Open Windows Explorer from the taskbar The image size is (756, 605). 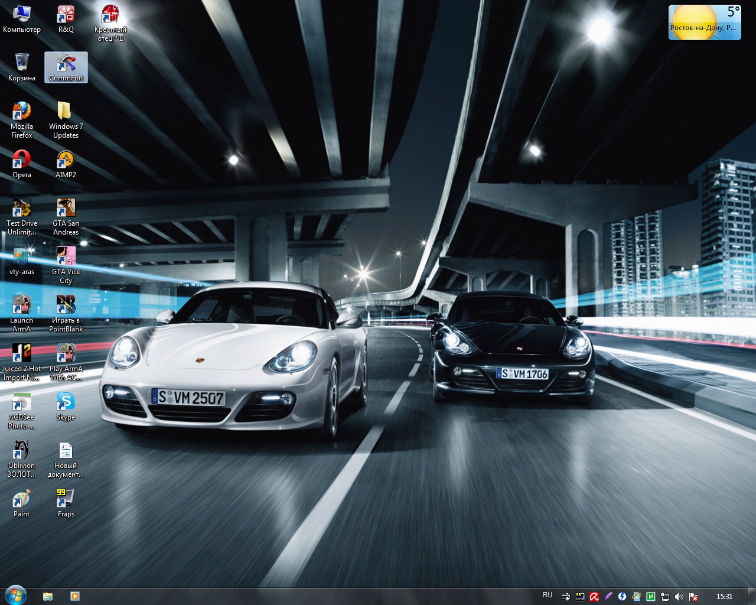click(48, 596)
